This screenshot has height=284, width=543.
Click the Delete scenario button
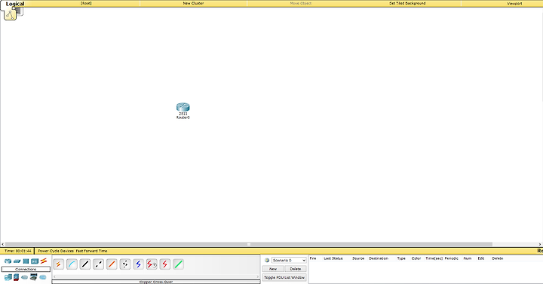pos(296,269)
